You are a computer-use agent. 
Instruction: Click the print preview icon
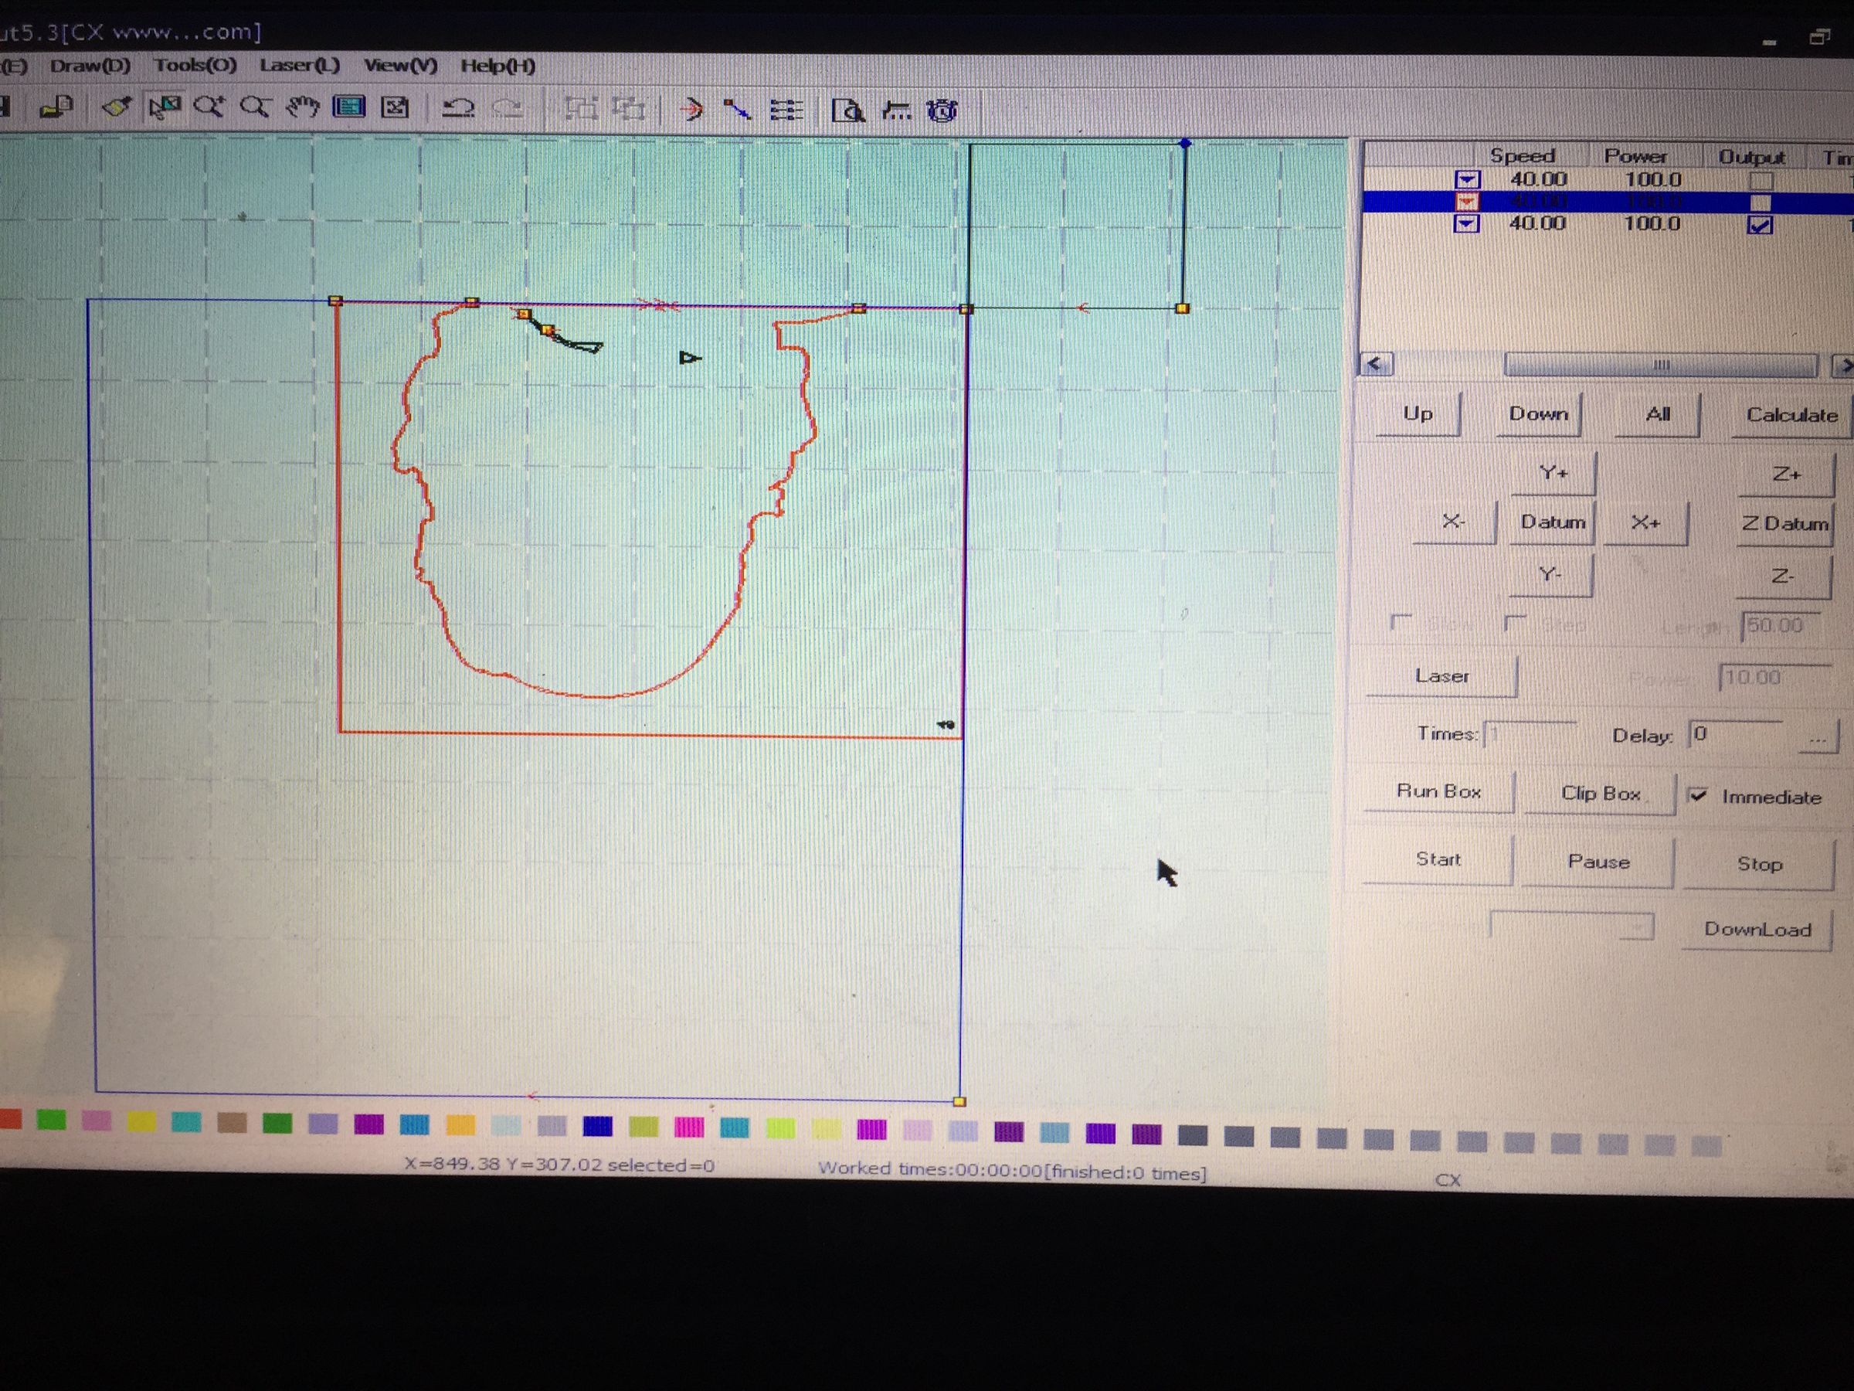(847, 111)
